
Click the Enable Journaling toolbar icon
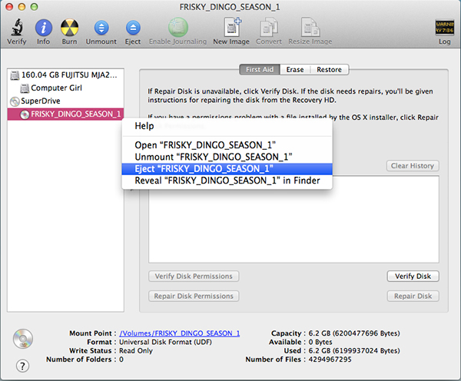point(178,28)
